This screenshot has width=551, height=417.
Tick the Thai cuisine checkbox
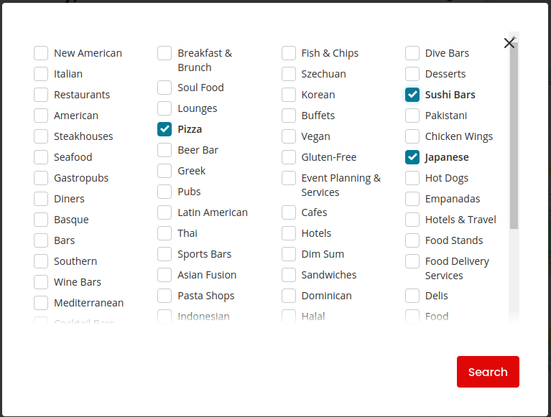tap(165, 233)
